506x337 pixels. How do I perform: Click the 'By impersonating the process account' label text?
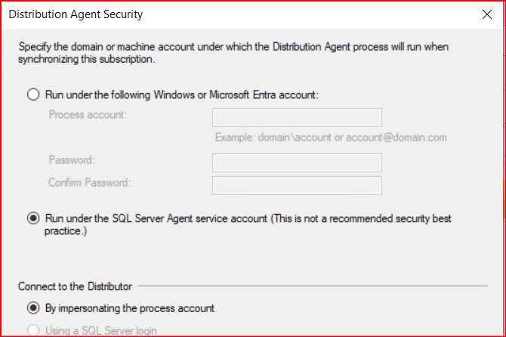[x=130, y=308]
